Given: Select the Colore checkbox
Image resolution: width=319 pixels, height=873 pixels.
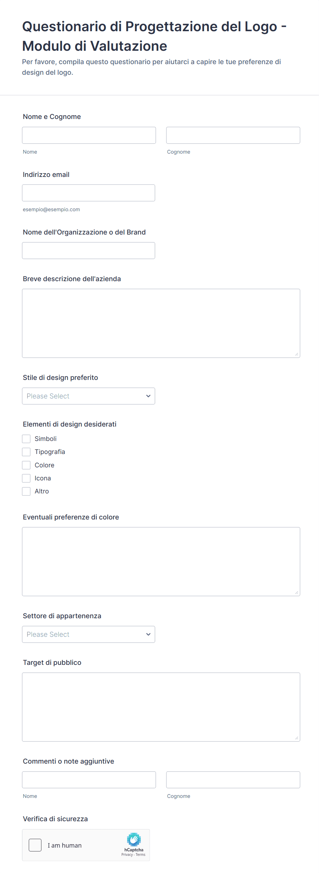Looking at the screenshot, I should click(x=26, y=465).
